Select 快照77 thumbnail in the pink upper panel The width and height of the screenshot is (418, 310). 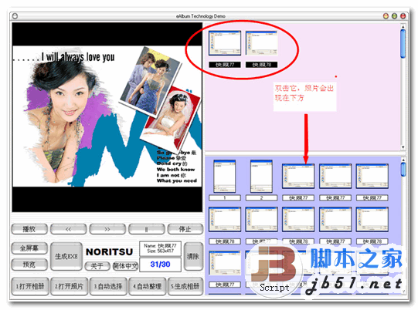[225, 43]
